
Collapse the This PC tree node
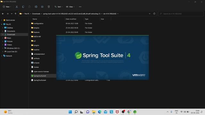pos(2,24)
